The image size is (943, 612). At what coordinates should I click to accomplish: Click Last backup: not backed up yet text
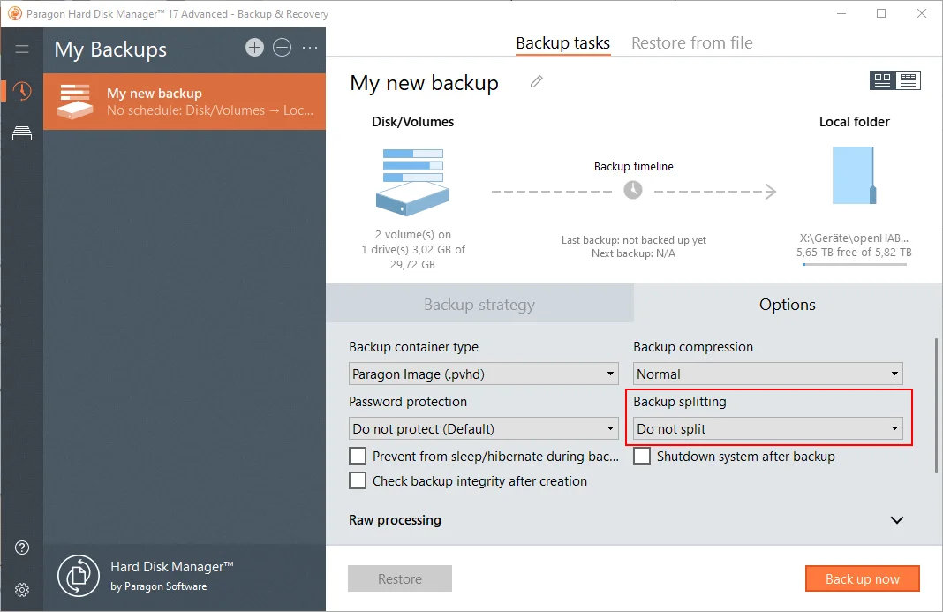click(633, 240)
